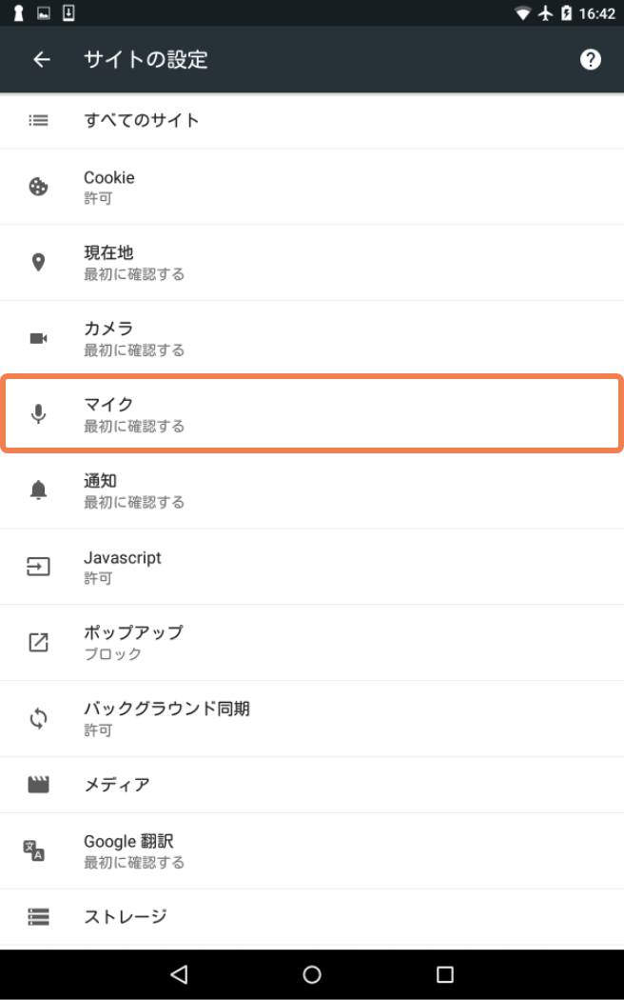Select the 通知 permission row
Image resolution: width=624 pixels, height=1000 pixels.
point(312,490)
